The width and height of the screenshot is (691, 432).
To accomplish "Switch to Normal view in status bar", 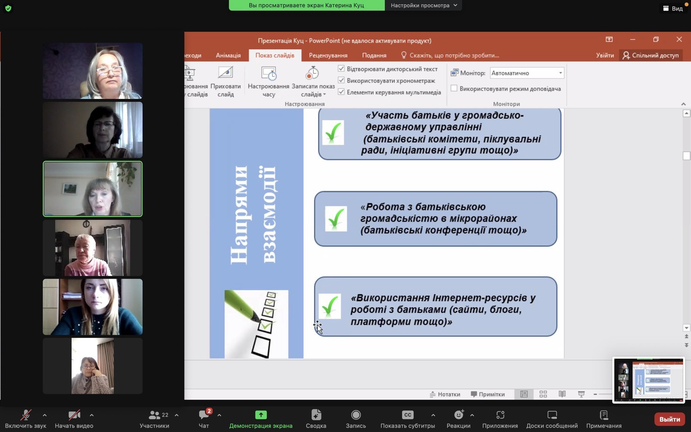I will click(x=524, y=394).
